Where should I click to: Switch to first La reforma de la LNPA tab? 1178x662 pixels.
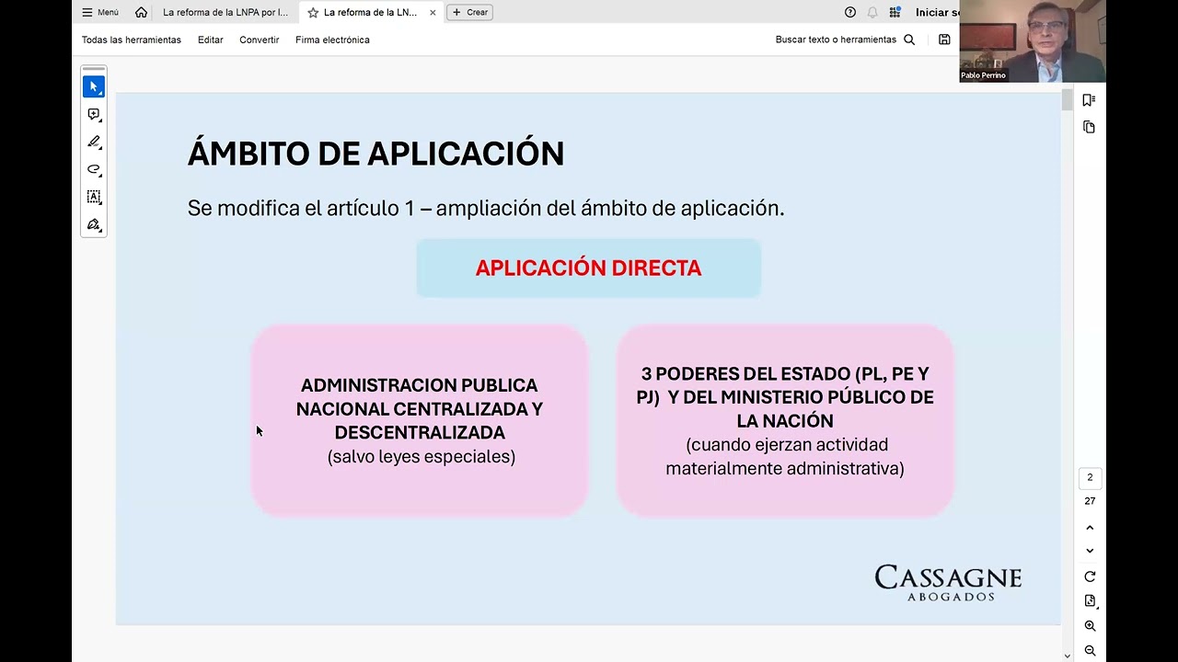(225, 12)
